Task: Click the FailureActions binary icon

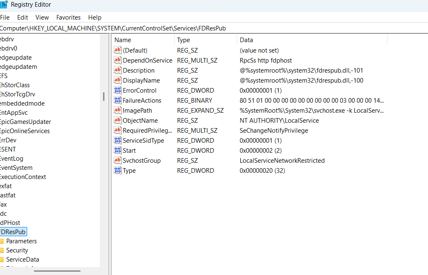Action: (x=118, y=100)
